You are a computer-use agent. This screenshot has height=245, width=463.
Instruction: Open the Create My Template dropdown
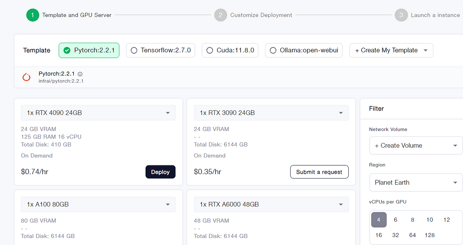click(x=391, y=50)
